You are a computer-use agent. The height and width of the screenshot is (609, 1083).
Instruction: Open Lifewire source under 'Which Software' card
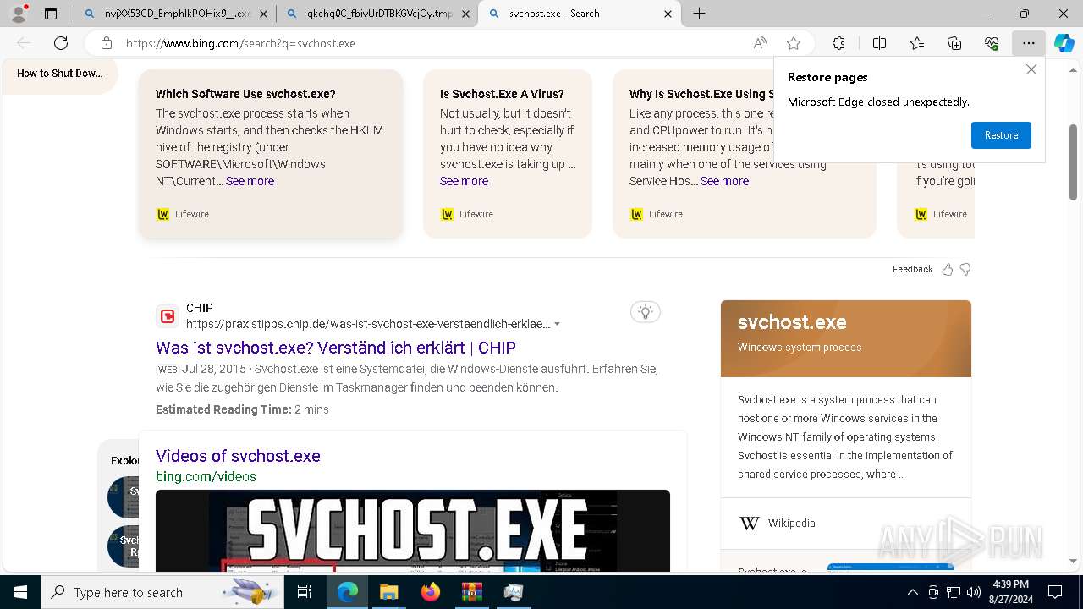183,214
